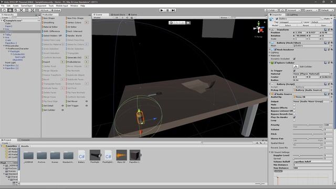Select the Scale tool in toolbar
Viewport: 336px width, 189px height.
click(21, 10)
